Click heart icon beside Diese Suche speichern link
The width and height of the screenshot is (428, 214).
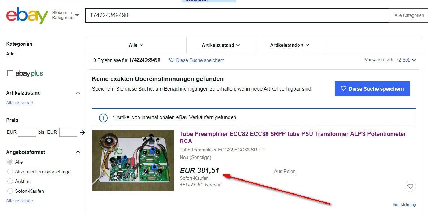[172, 60]
